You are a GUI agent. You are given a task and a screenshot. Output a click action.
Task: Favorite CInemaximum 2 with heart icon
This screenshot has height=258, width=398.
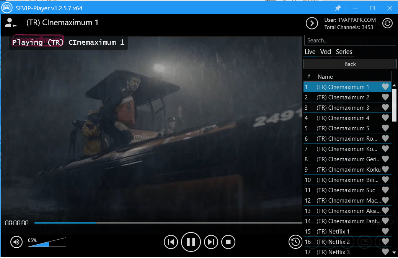pyautogui.click(x=385, y=97)
